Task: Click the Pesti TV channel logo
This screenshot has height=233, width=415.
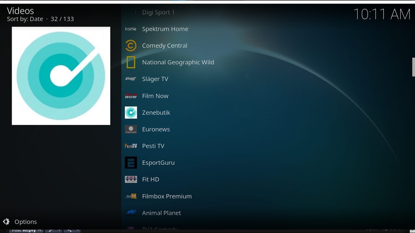Action: click(131, 146)
